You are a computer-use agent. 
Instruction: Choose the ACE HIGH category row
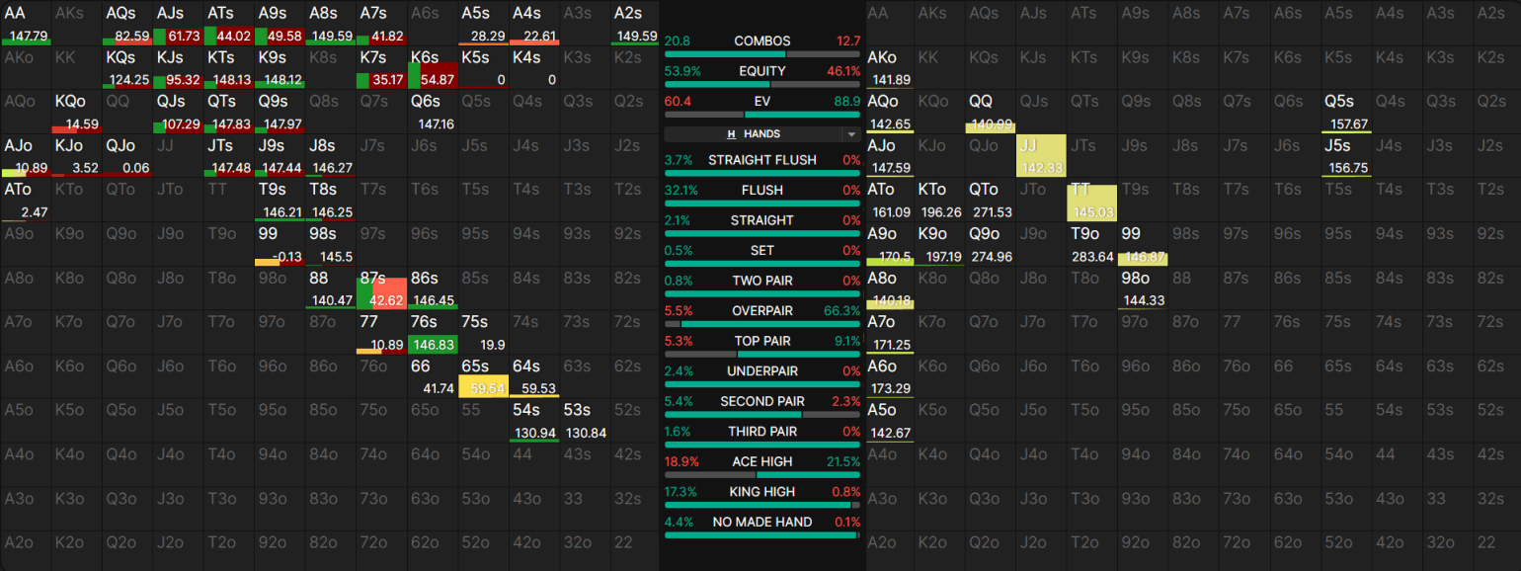[761, 461]
